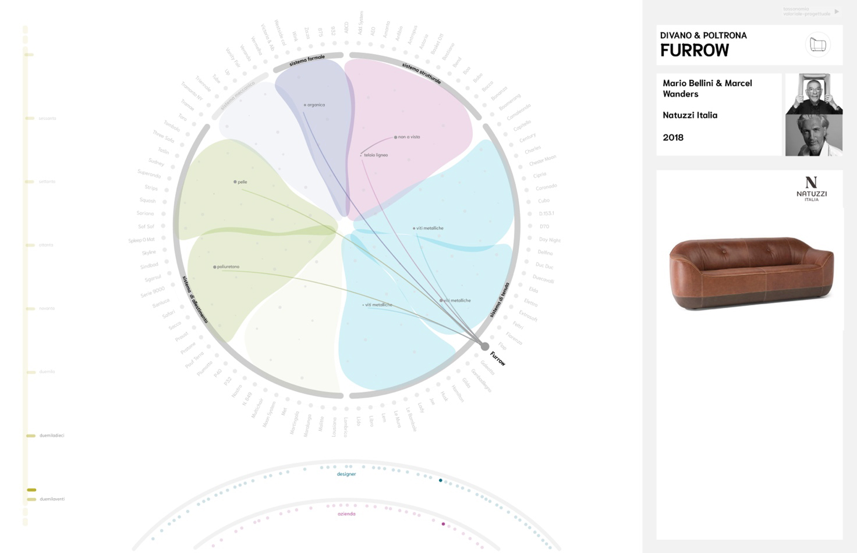Click the 'non a vista' node
The width and height of the screenshot is (857, 553).
pos(396,137)
